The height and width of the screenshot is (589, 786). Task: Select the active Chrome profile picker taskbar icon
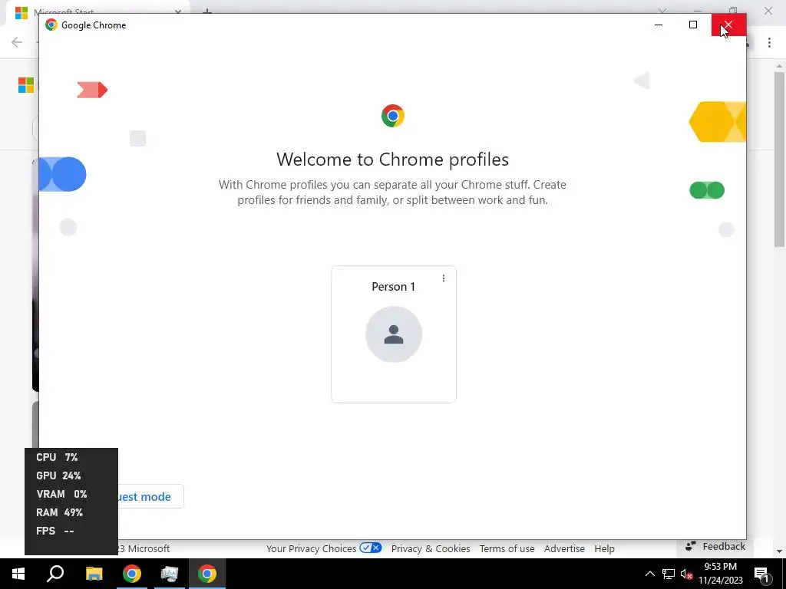tap(207, 574)
